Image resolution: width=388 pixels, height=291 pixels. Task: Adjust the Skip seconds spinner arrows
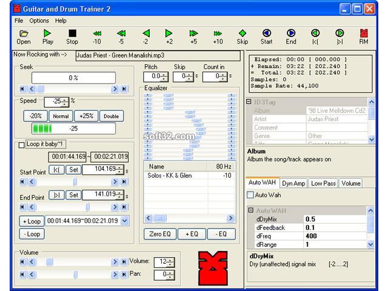[189, 76]
